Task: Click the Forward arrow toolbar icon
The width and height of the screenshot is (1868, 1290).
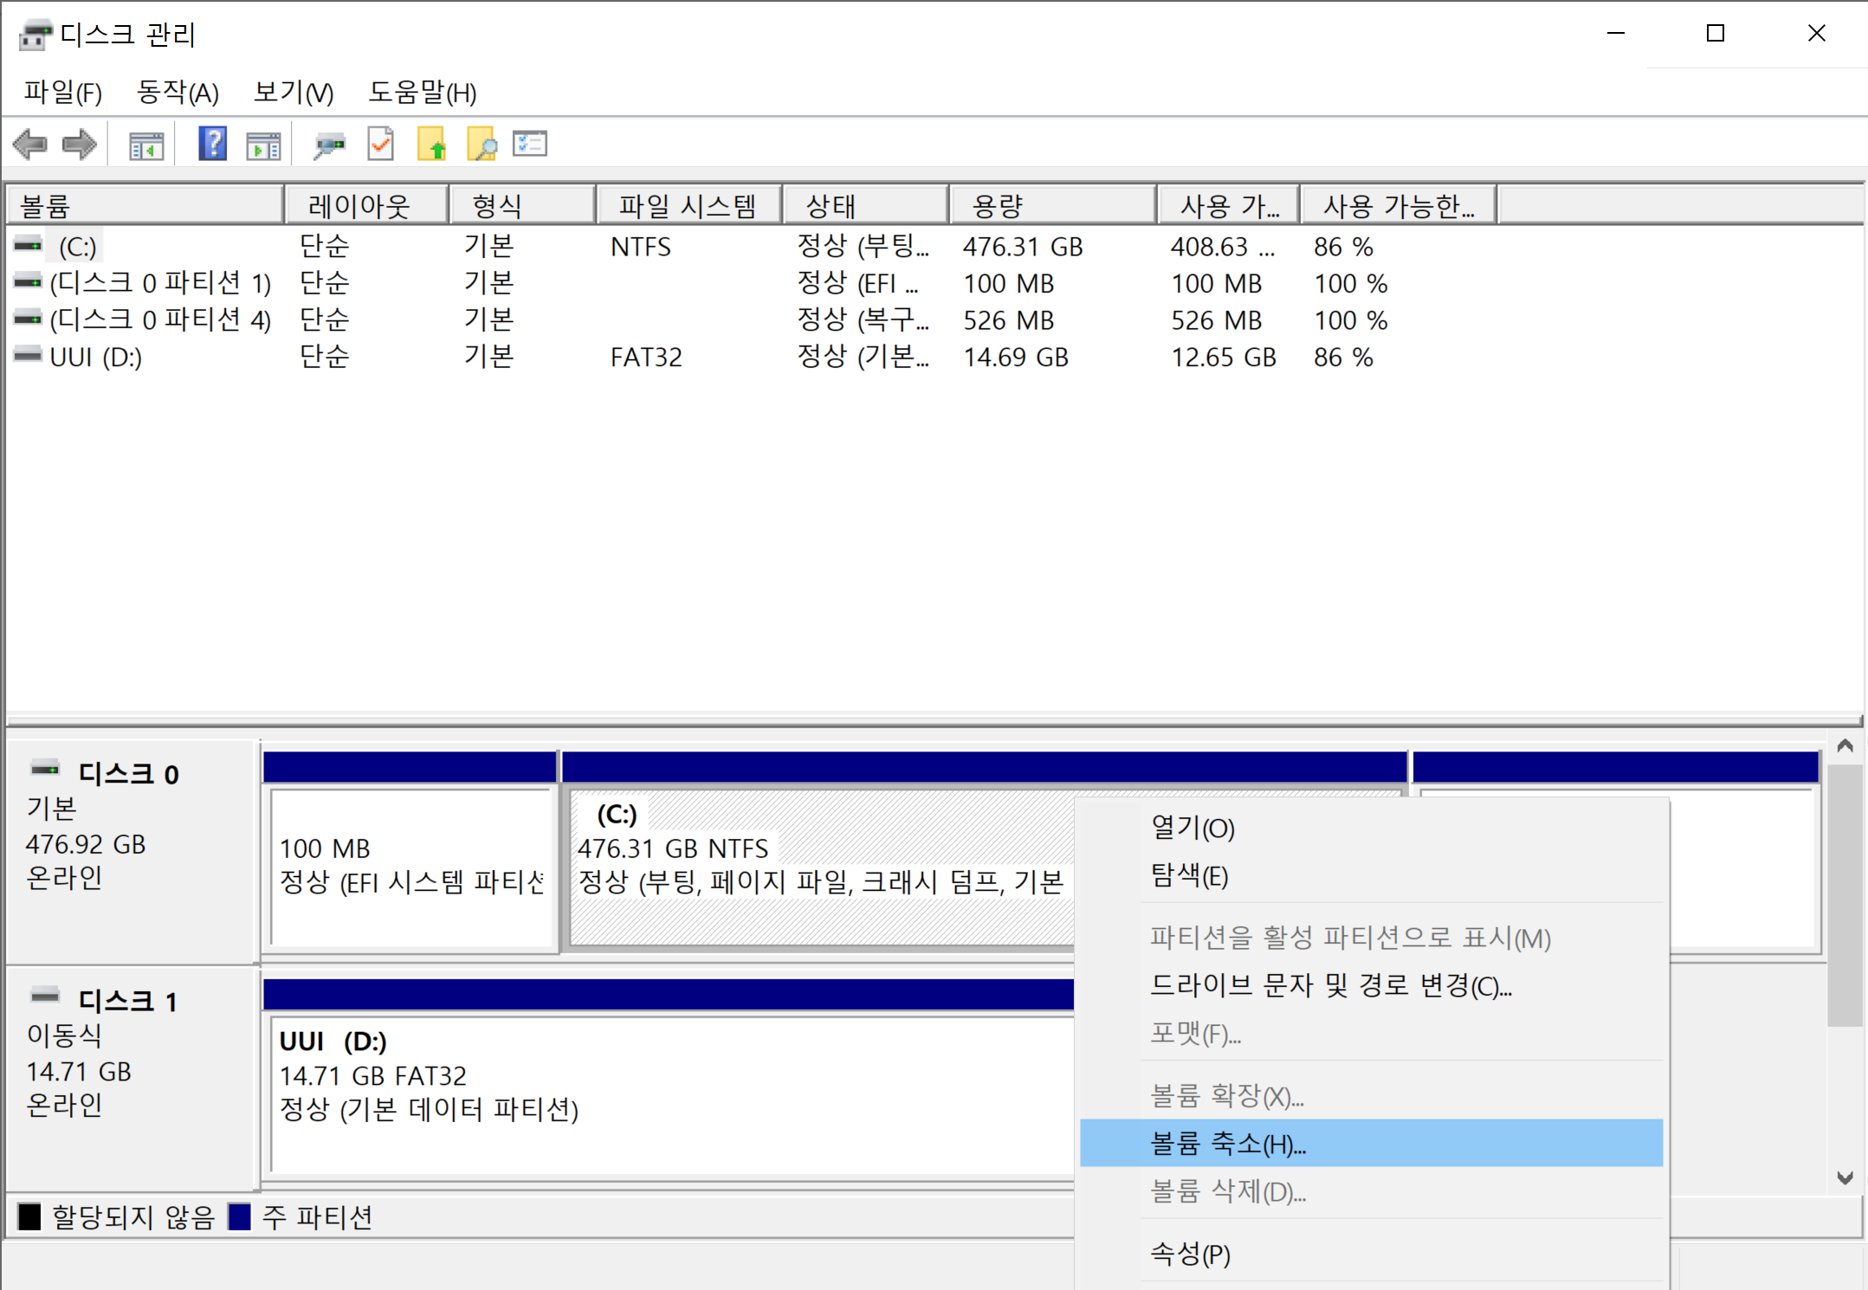Action: coord(80,144)
